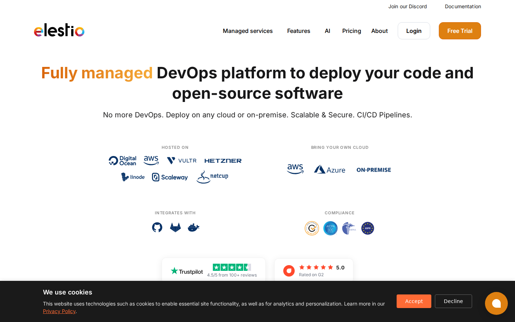Click the elestio home logo

click(59, 30)
